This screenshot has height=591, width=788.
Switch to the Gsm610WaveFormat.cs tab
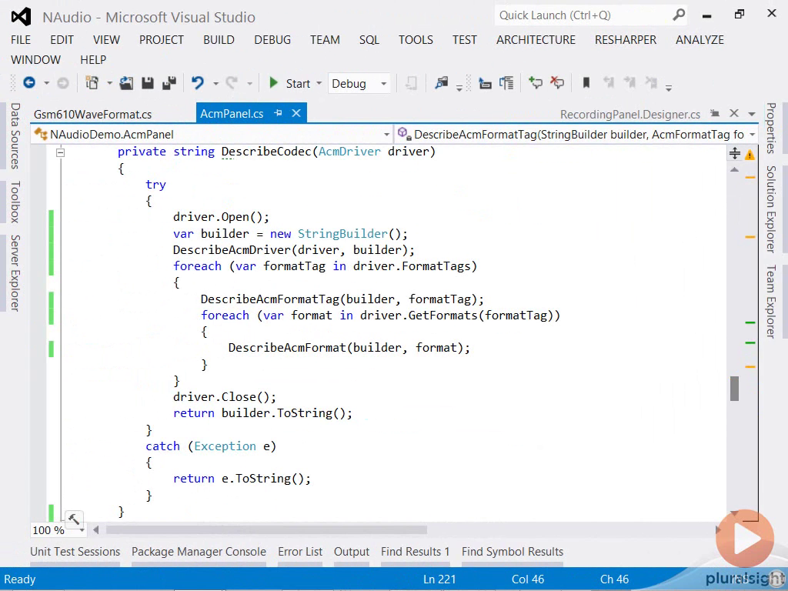click(92, 115)
